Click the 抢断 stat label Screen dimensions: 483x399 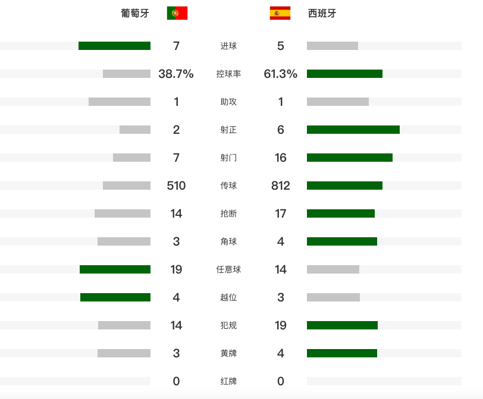228,213
